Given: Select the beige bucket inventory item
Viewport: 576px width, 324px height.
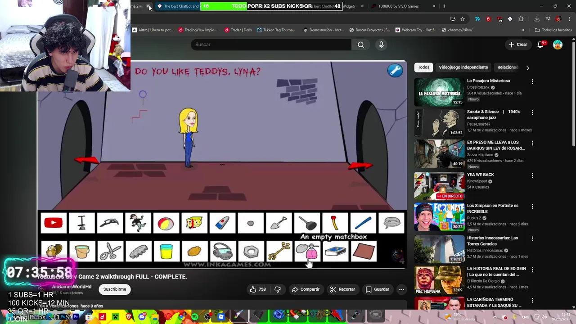Looking at the screenshot, I should point(82,251).
